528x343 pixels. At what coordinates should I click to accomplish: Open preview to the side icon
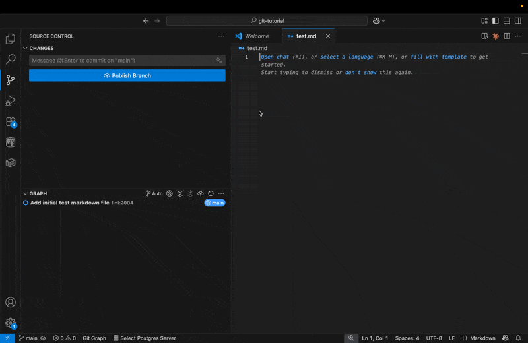(484, 36)
